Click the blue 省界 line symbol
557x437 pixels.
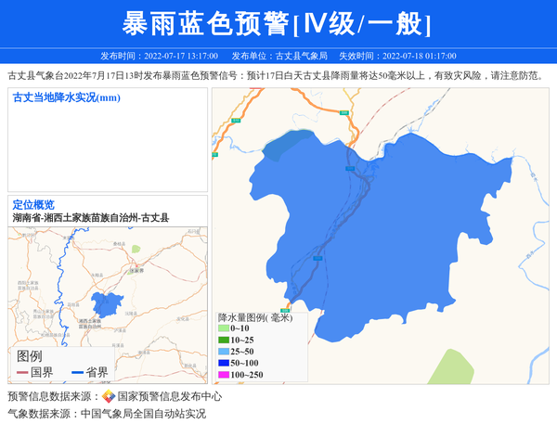pos(77,373)
